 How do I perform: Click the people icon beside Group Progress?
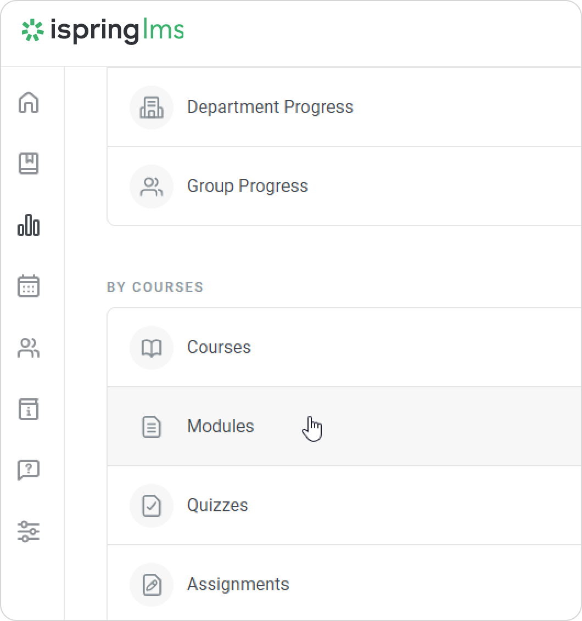pyautogui.click(x=152, y=187)
